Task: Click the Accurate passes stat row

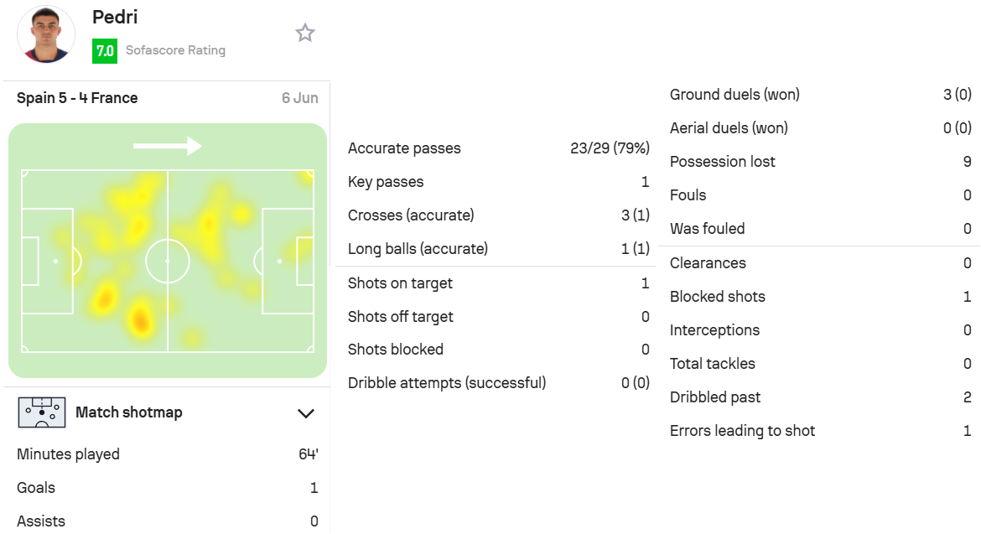Action: click(x=499, y=148)
